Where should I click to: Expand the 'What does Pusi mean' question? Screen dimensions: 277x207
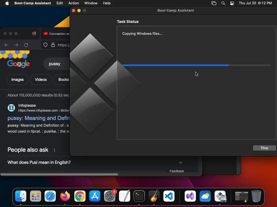tap(95, 163)
